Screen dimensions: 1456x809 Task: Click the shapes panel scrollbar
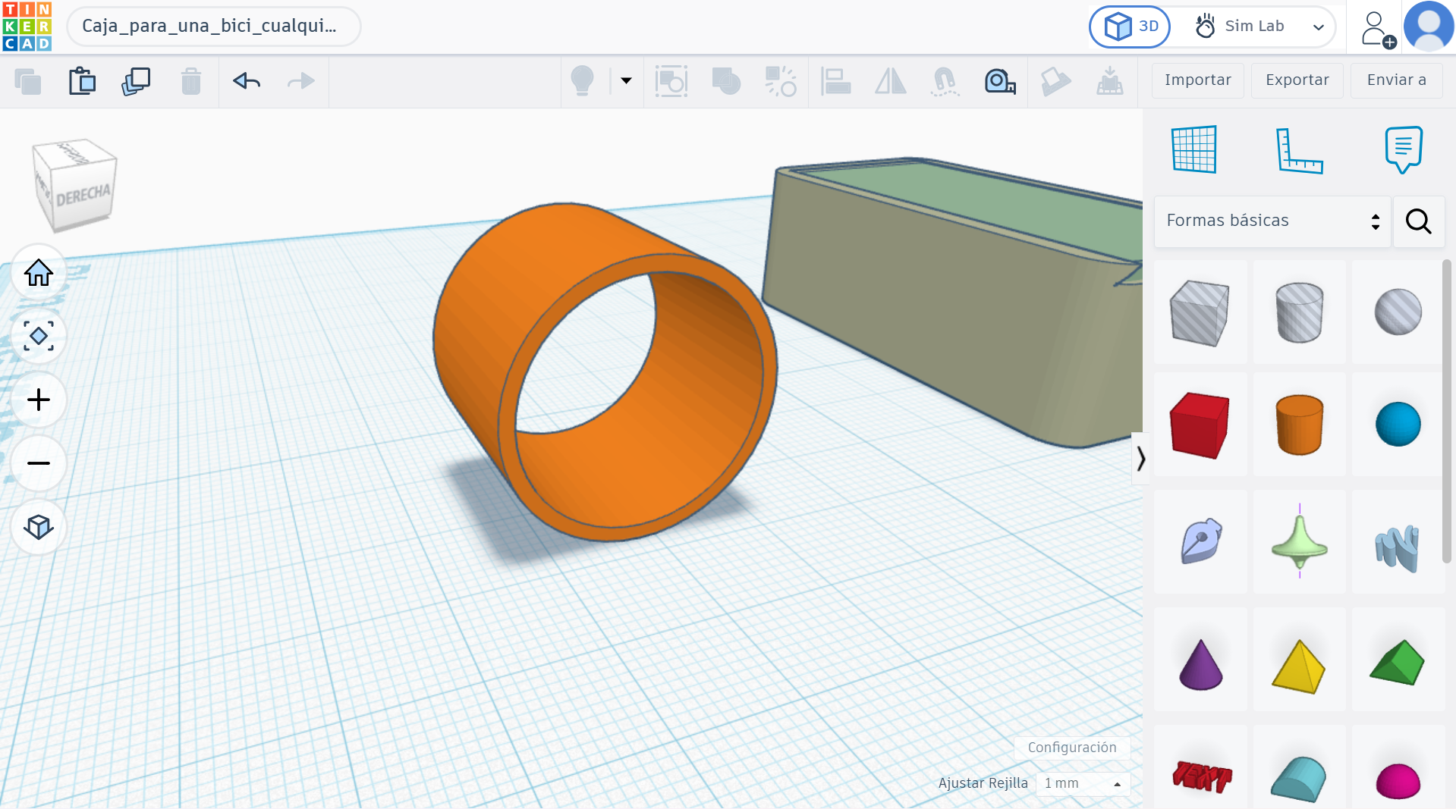[x=1447, y=412]
